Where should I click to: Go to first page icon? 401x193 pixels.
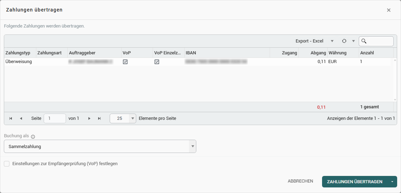[11, 118]
